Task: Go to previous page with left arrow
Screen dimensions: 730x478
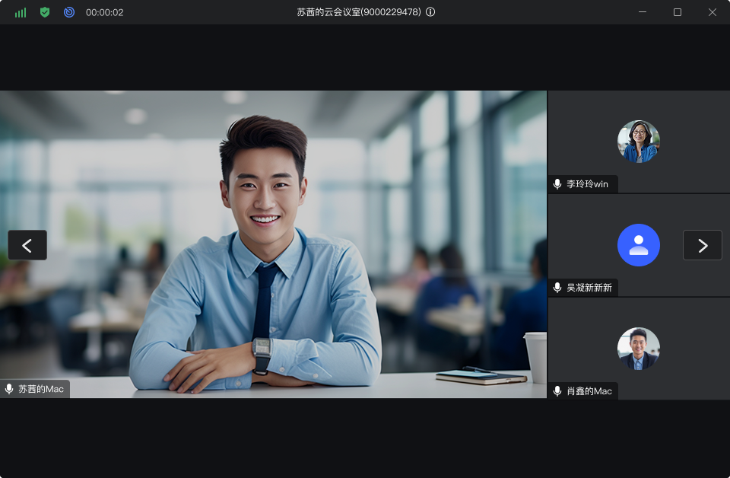Action: tap(27, 245)
